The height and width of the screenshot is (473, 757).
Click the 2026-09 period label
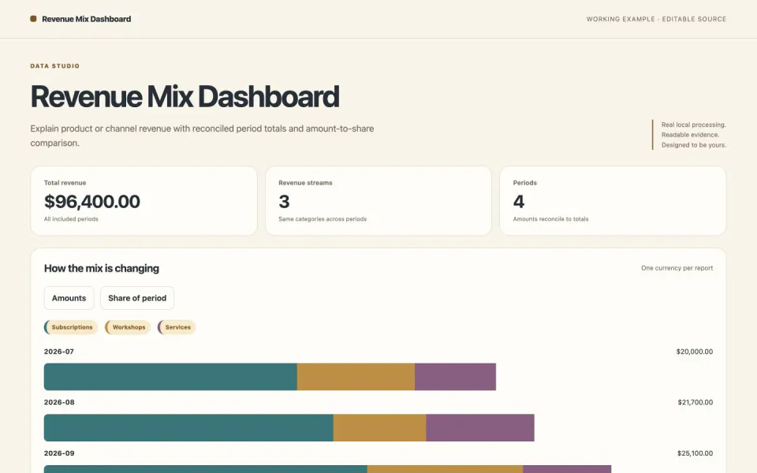tap(59, 453)
